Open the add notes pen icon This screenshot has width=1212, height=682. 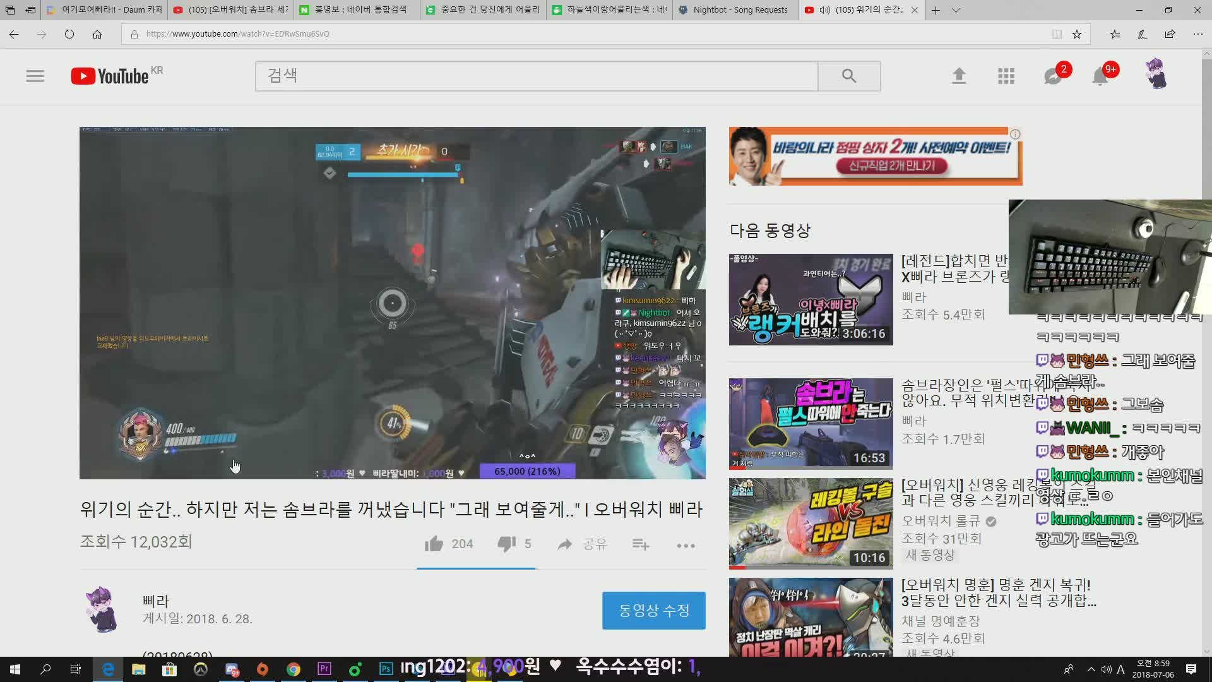pos(1143,34)
